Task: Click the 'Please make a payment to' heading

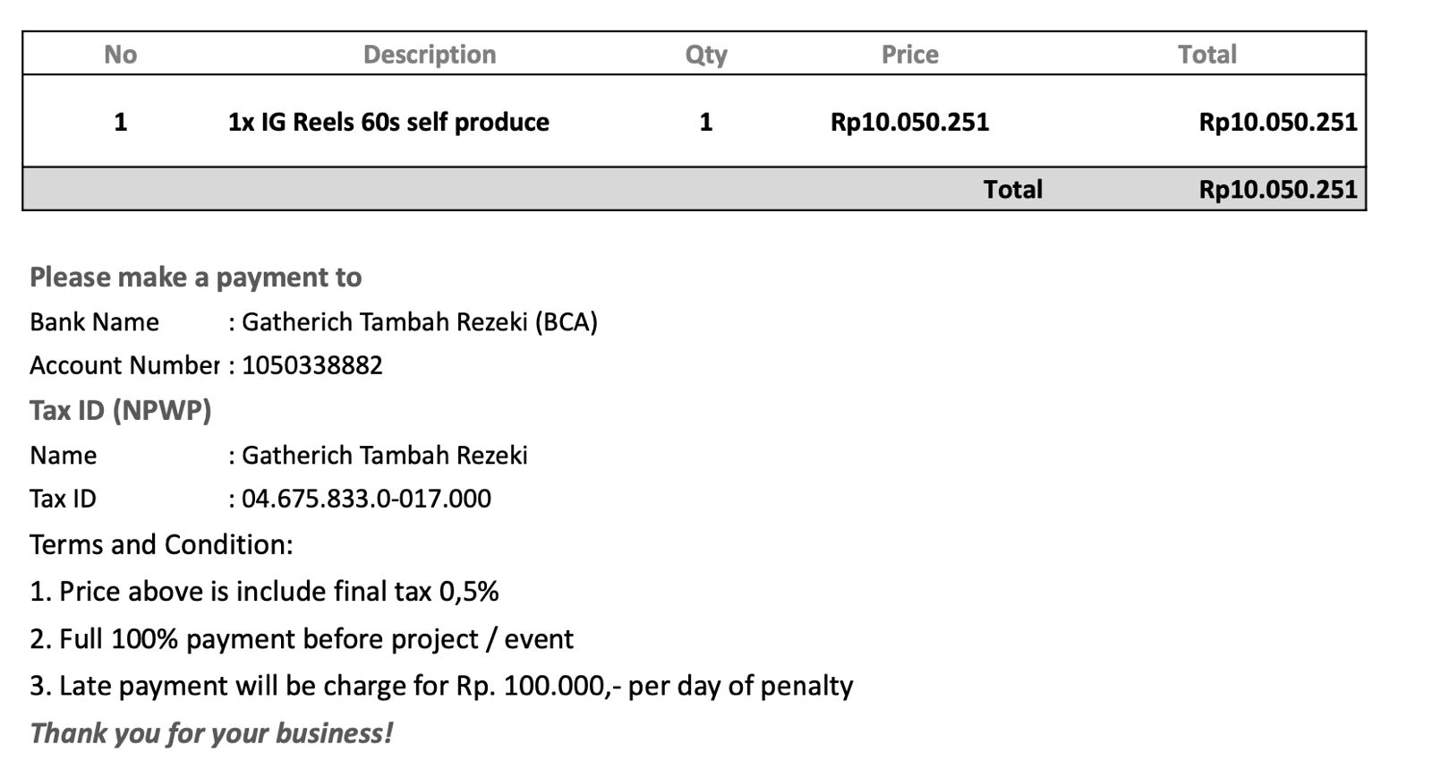Action: click(195, 278)
